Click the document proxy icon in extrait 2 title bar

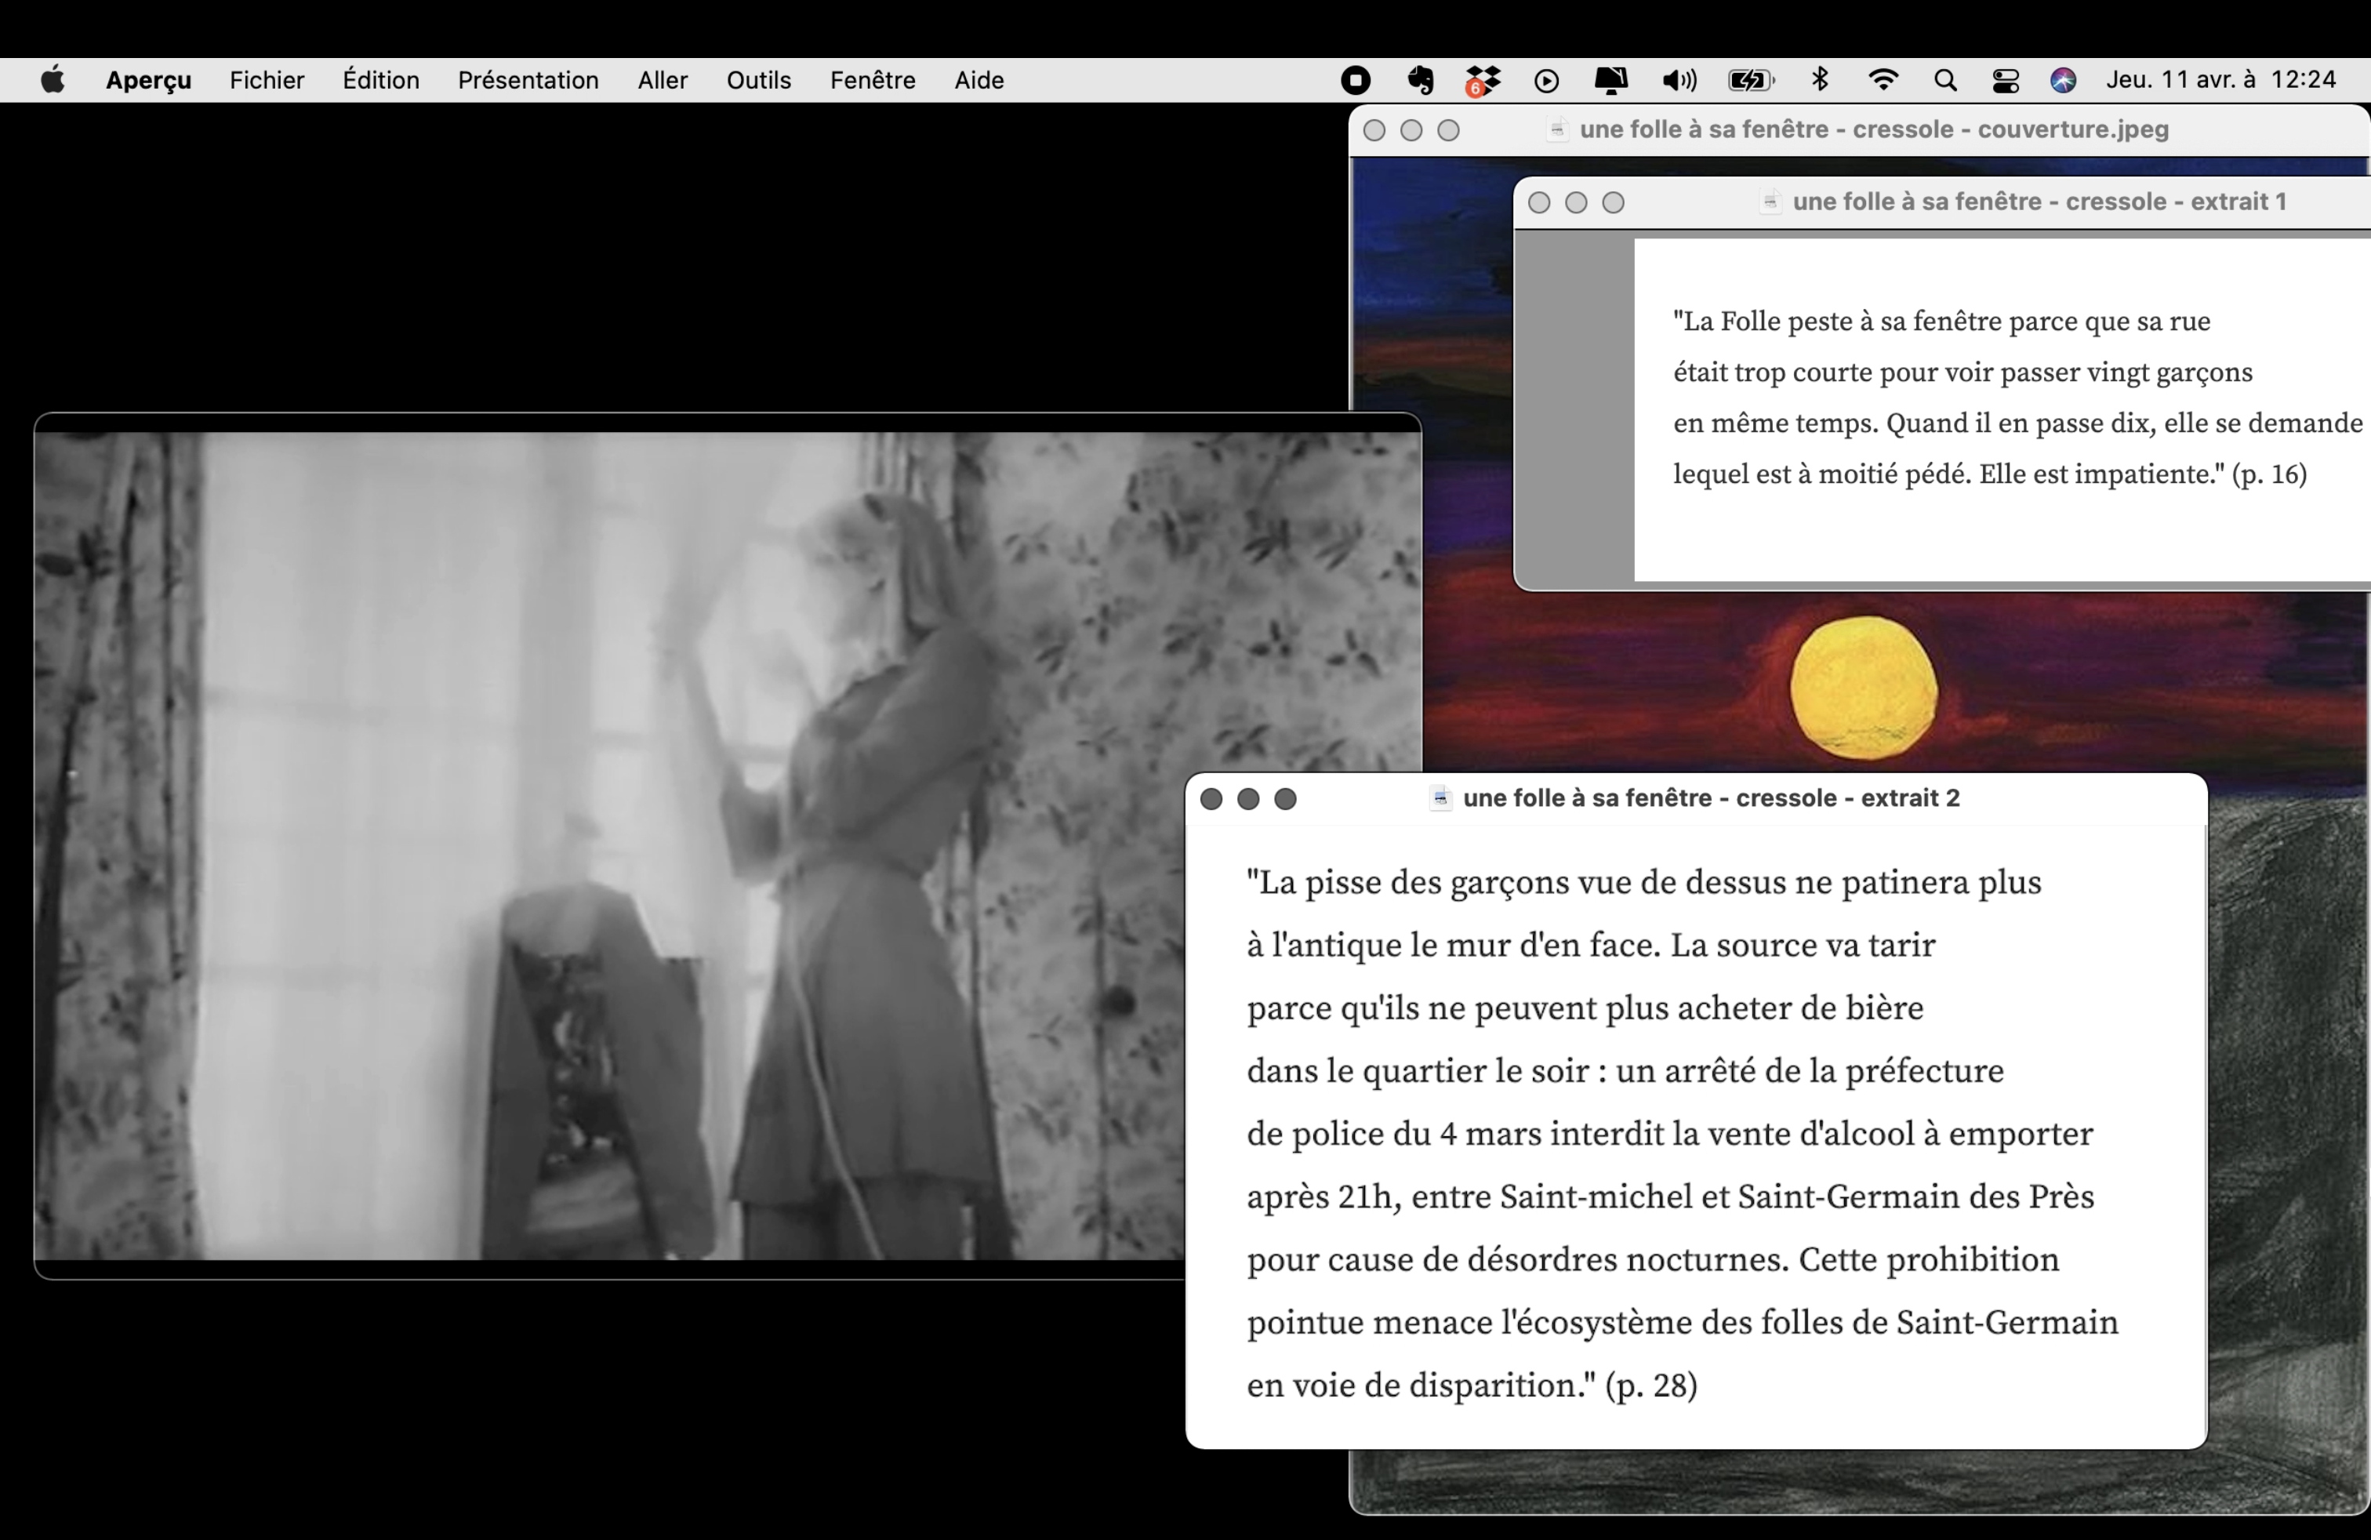tap(1440, 798)
